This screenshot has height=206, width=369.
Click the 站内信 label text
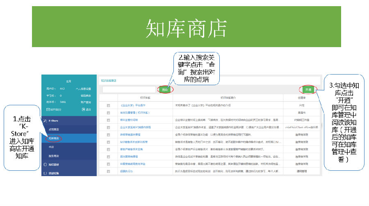(55, 110)
